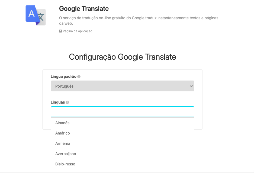Click the Google Translate app title

pyautogui.click(x=84, y=9)
